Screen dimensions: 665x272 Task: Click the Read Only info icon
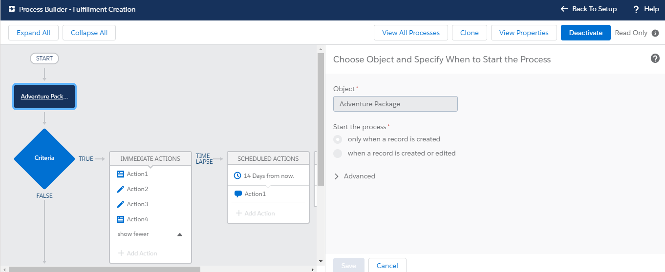(655, 33)
